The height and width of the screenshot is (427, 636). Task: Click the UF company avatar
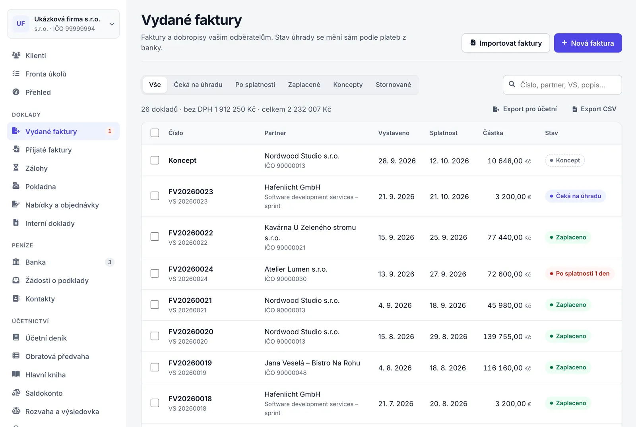coord(21,23)
